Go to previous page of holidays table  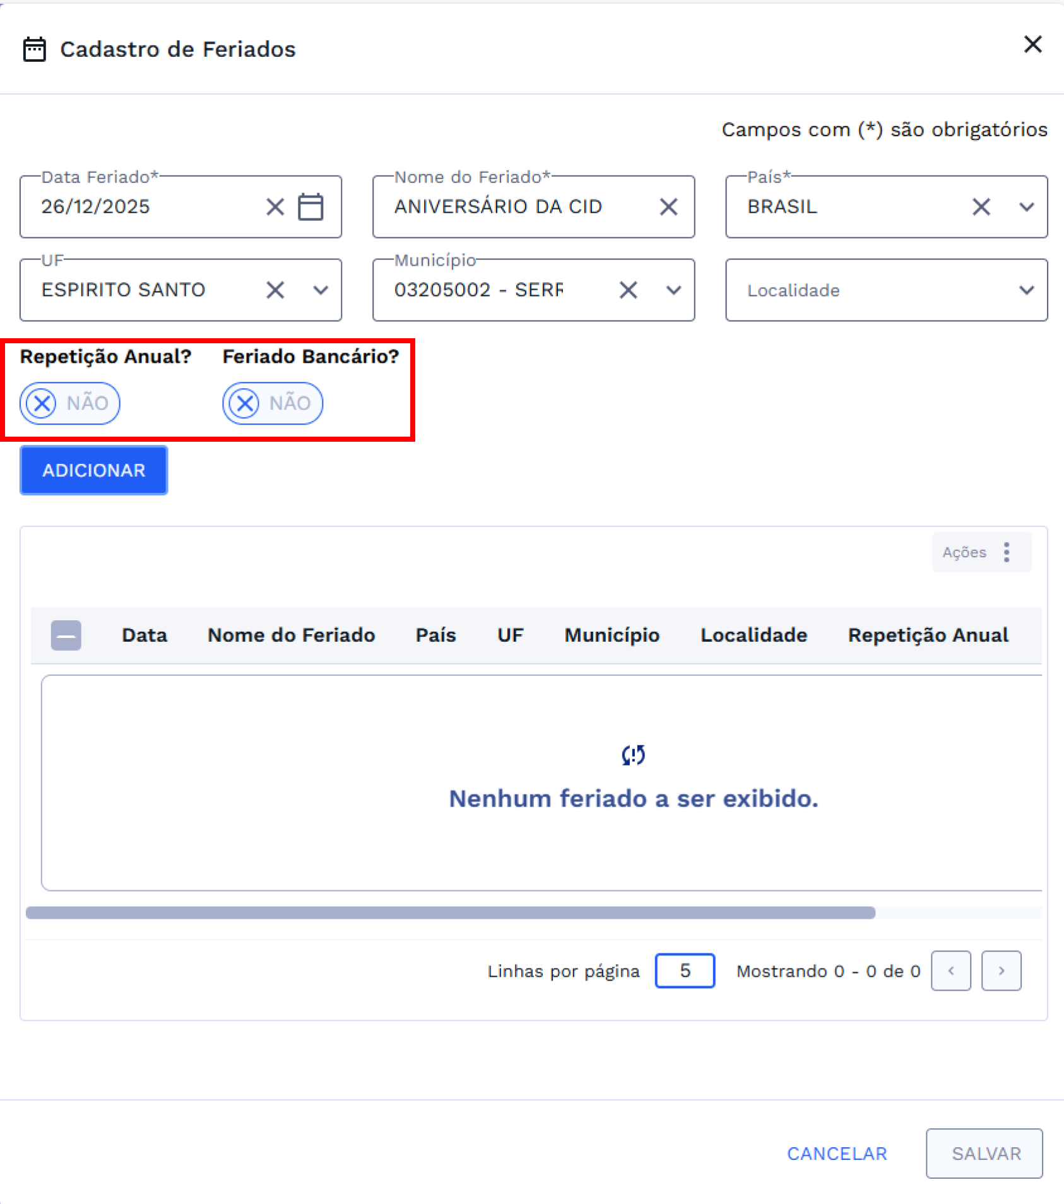click(950, 971)
